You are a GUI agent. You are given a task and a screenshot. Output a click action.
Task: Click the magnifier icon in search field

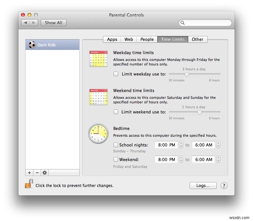click(182, 23)
